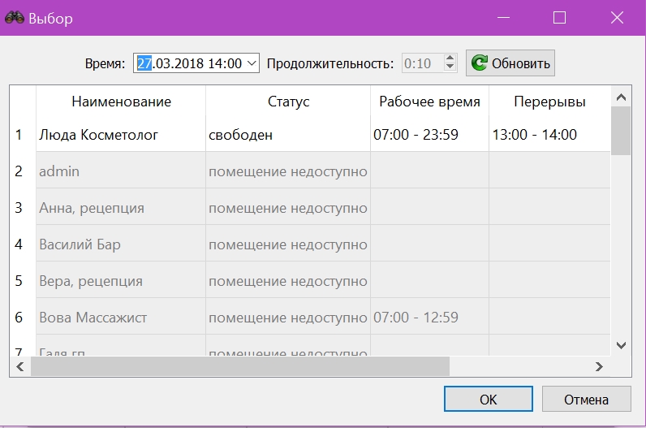Click status cell in the admin row
This screenshot has width=646, height=428.
[x=288, y=171]
